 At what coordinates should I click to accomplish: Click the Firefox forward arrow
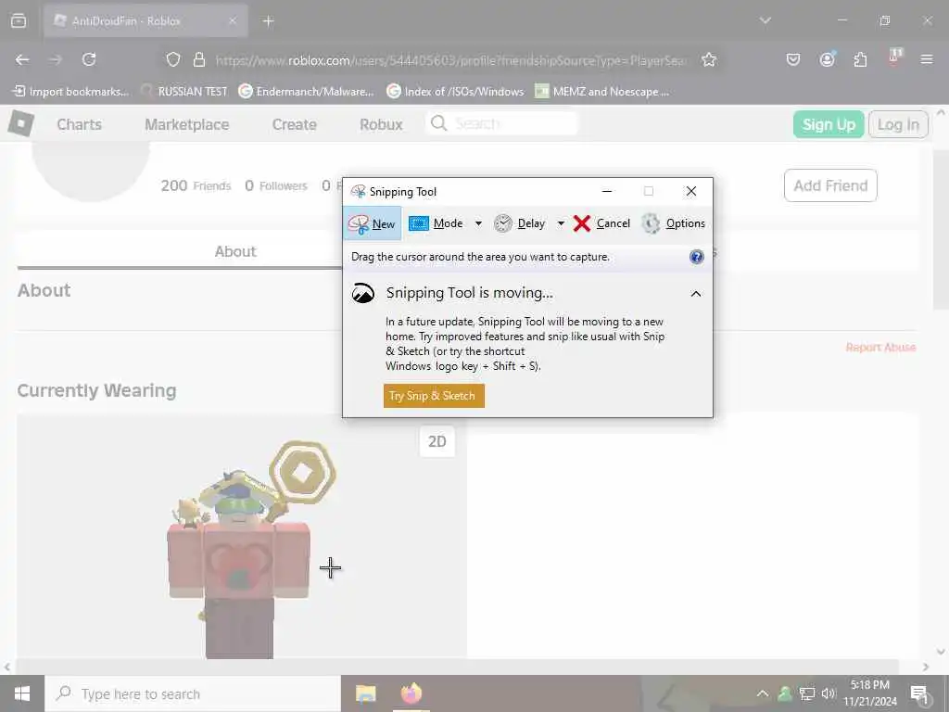pos(56,59)
